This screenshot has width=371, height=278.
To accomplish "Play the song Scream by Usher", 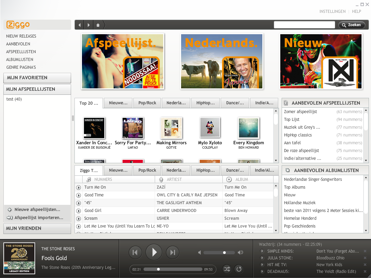I will [79, 219].
